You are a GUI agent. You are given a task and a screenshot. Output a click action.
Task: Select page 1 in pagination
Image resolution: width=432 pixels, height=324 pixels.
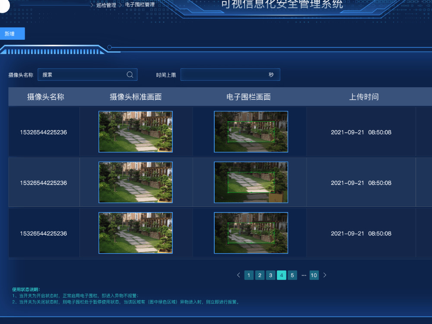(249, 275)
